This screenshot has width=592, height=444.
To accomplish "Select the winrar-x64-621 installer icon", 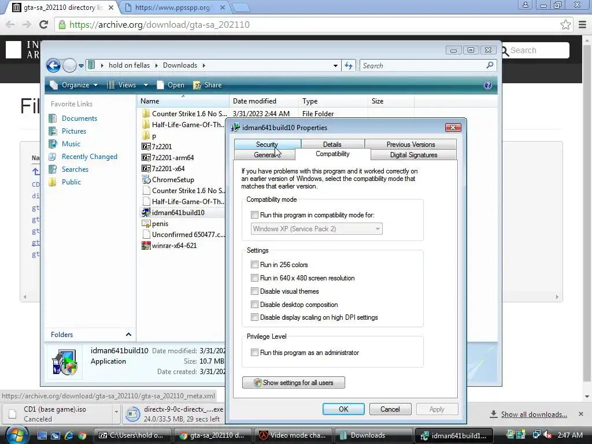I will (146, 245).
